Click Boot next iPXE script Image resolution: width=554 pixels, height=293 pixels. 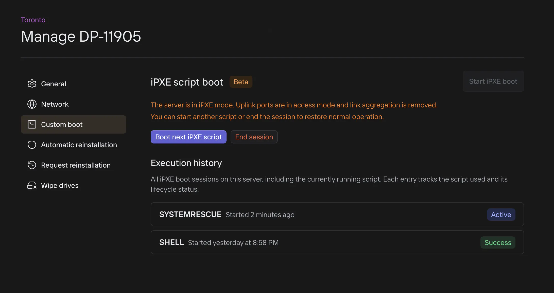tap(188, 137)
